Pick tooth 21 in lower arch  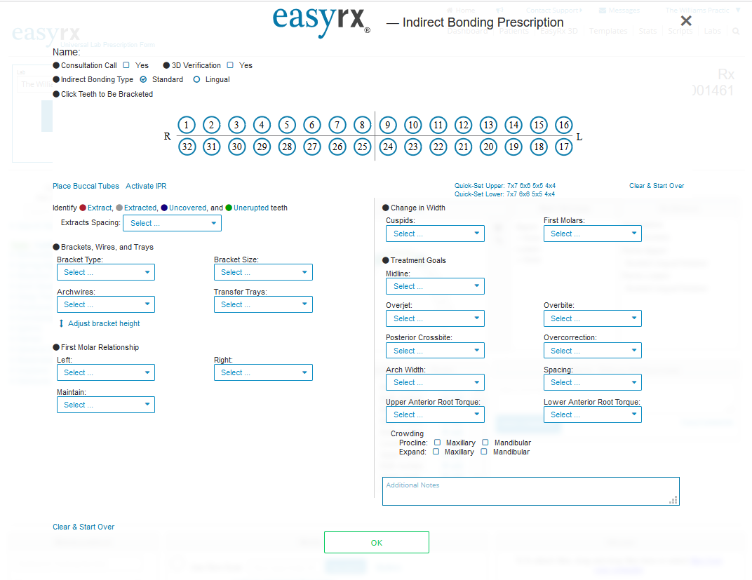pos(463,147)
